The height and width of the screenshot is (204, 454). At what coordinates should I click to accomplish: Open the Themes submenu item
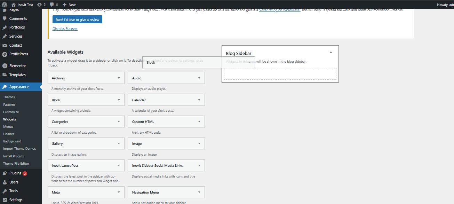pyautogui.click(x=9, y=97)
